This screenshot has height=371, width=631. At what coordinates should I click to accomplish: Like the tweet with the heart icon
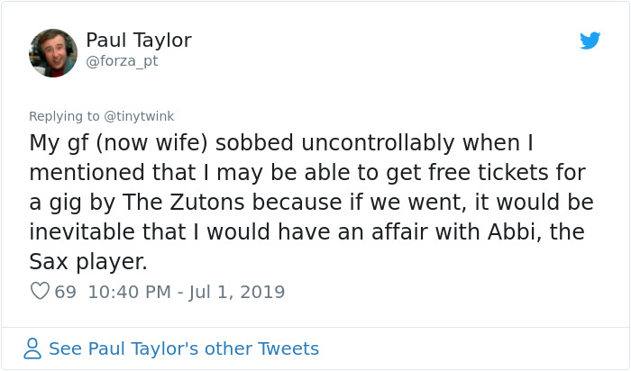click(x=40, y=292)
